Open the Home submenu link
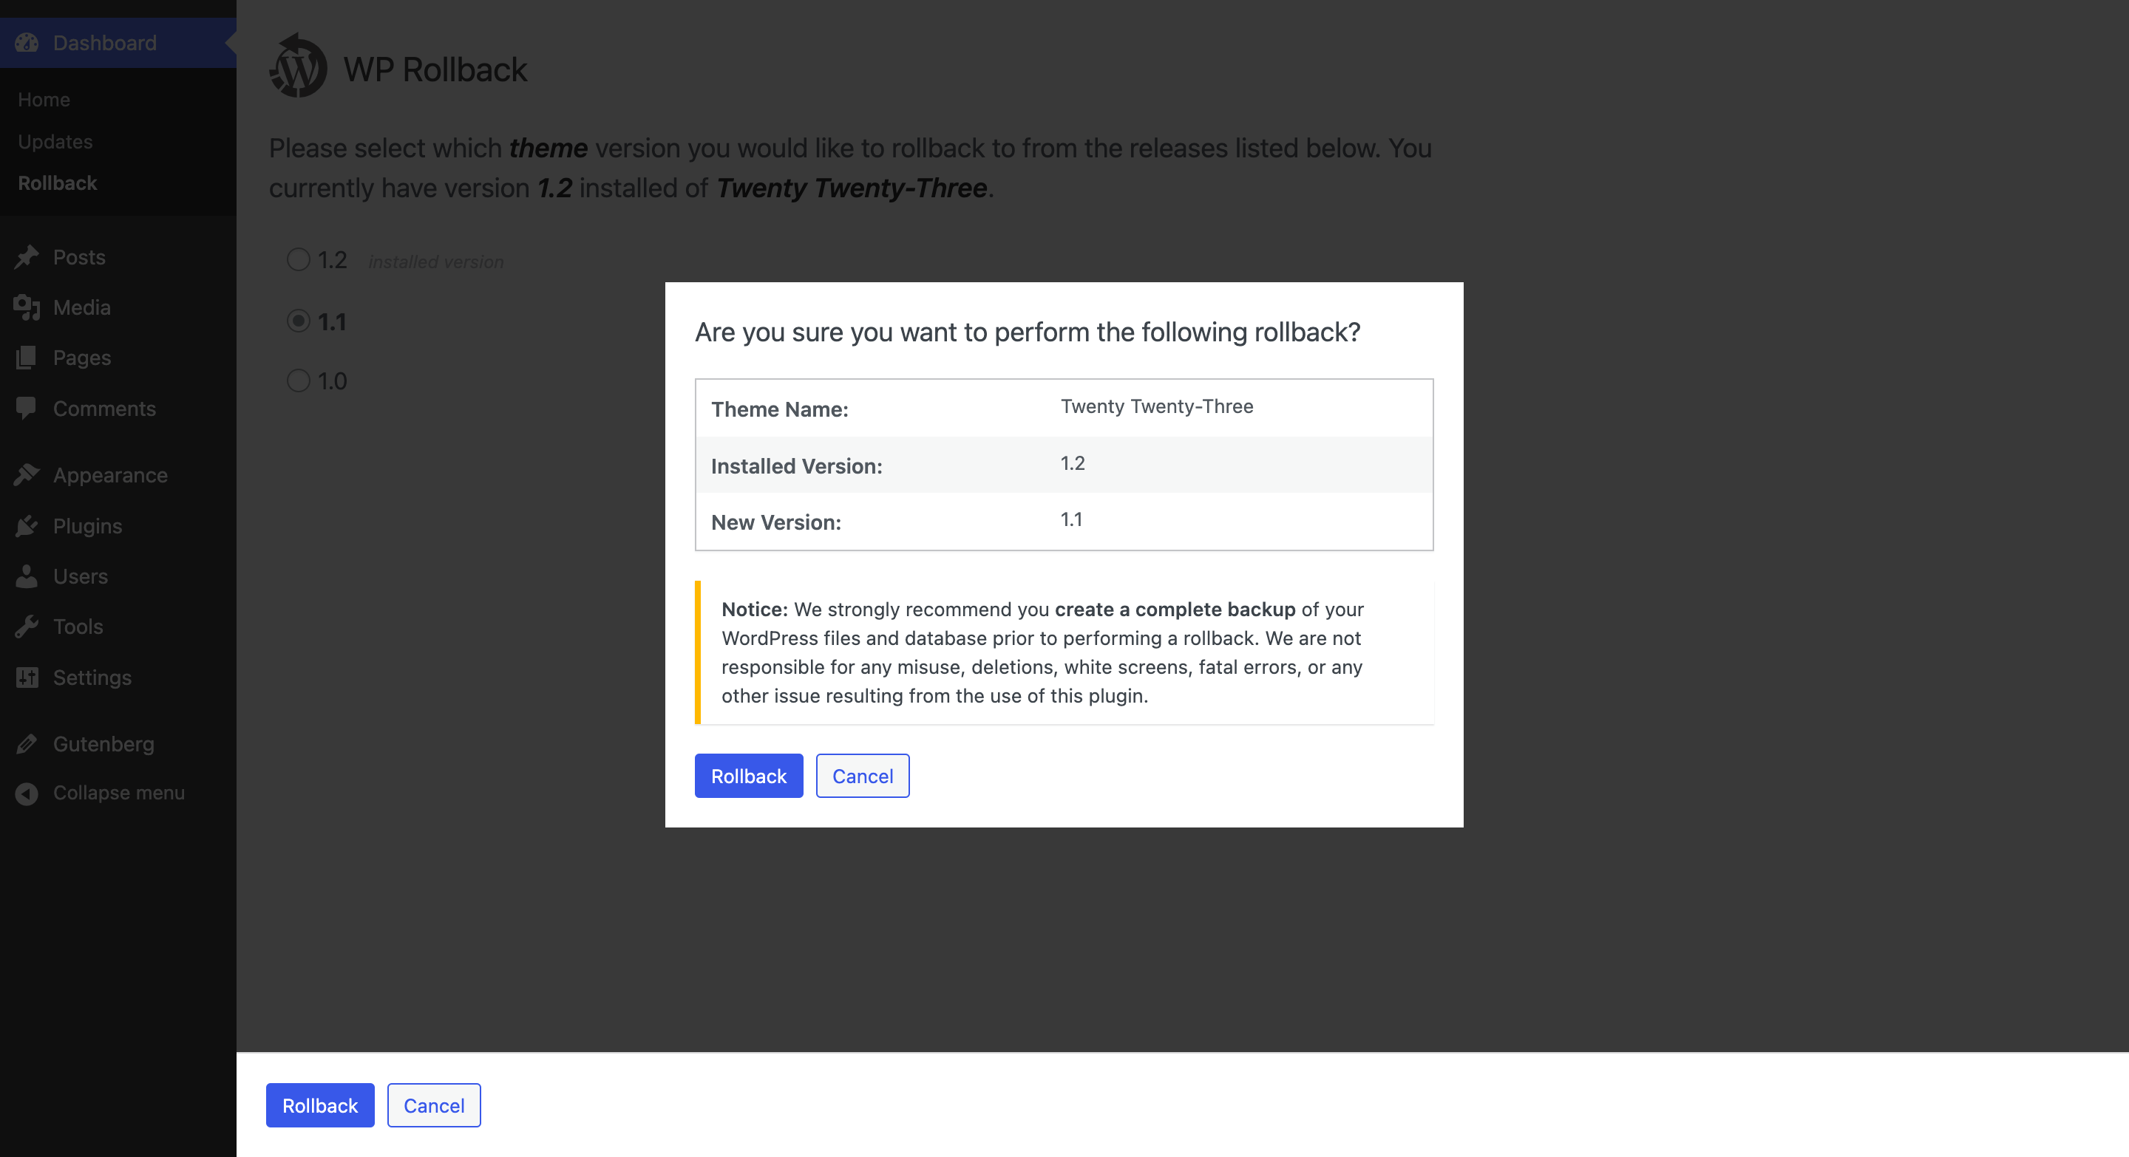Viewport: 2129px width, 1157px height. click(44, 99)
